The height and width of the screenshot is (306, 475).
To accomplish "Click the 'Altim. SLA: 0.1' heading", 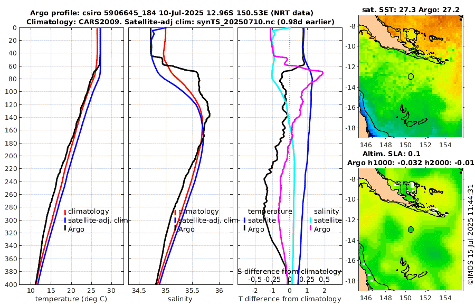I will coord(392,154).
